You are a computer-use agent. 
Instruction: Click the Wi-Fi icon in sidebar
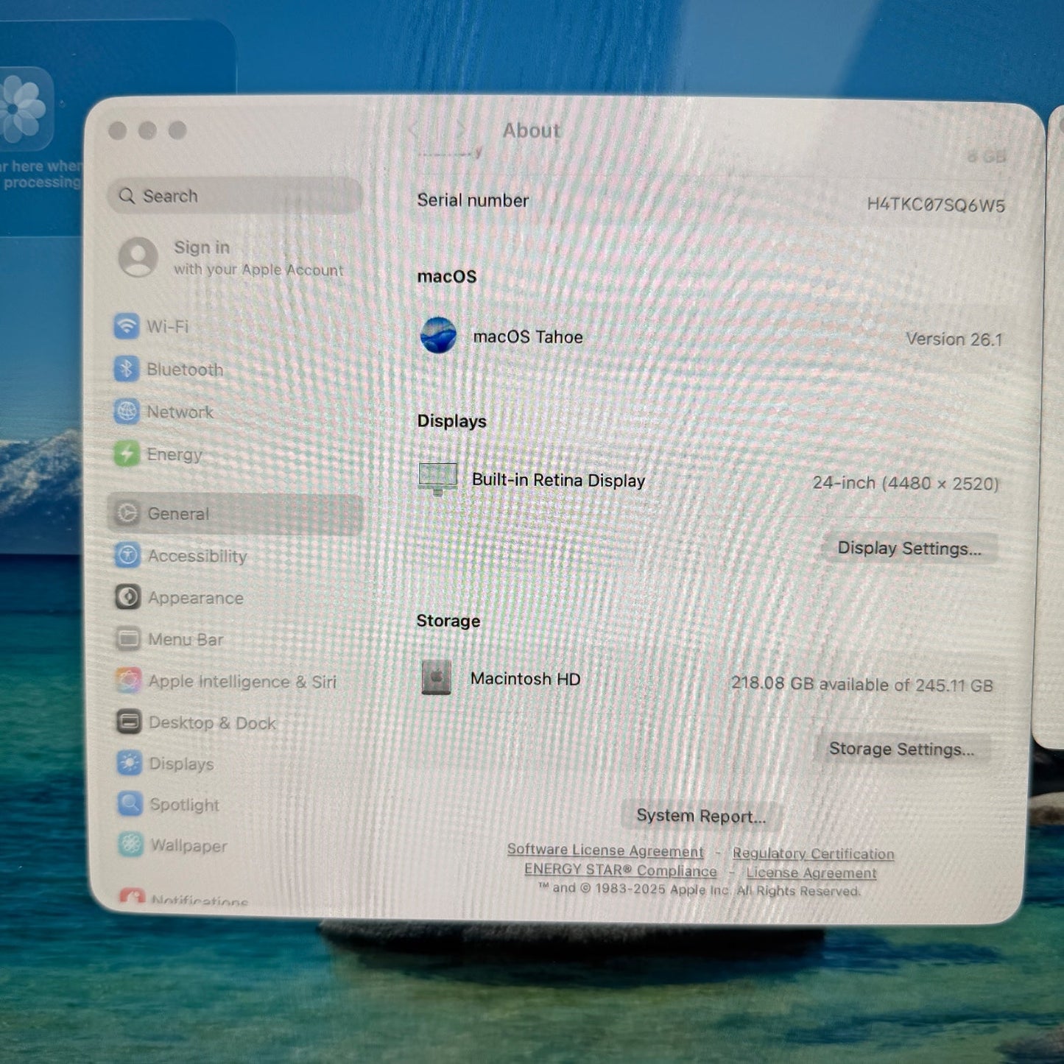(126, 325)
